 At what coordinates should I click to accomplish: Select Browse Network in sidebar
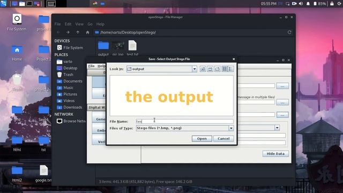pyautogui.click(x=71, y=121)
